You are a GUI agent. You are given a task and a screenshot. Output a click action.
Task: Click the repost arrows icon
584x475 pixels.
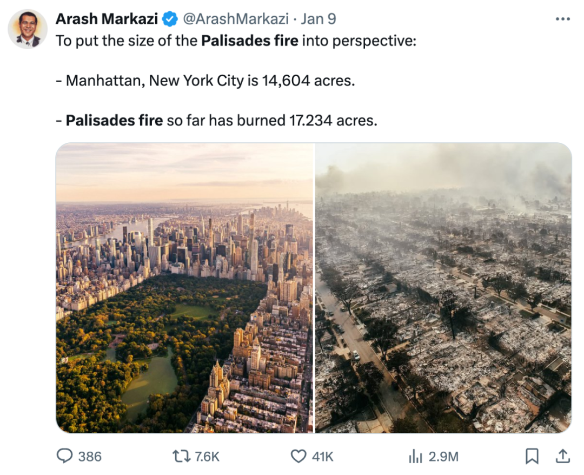(181, 456)
